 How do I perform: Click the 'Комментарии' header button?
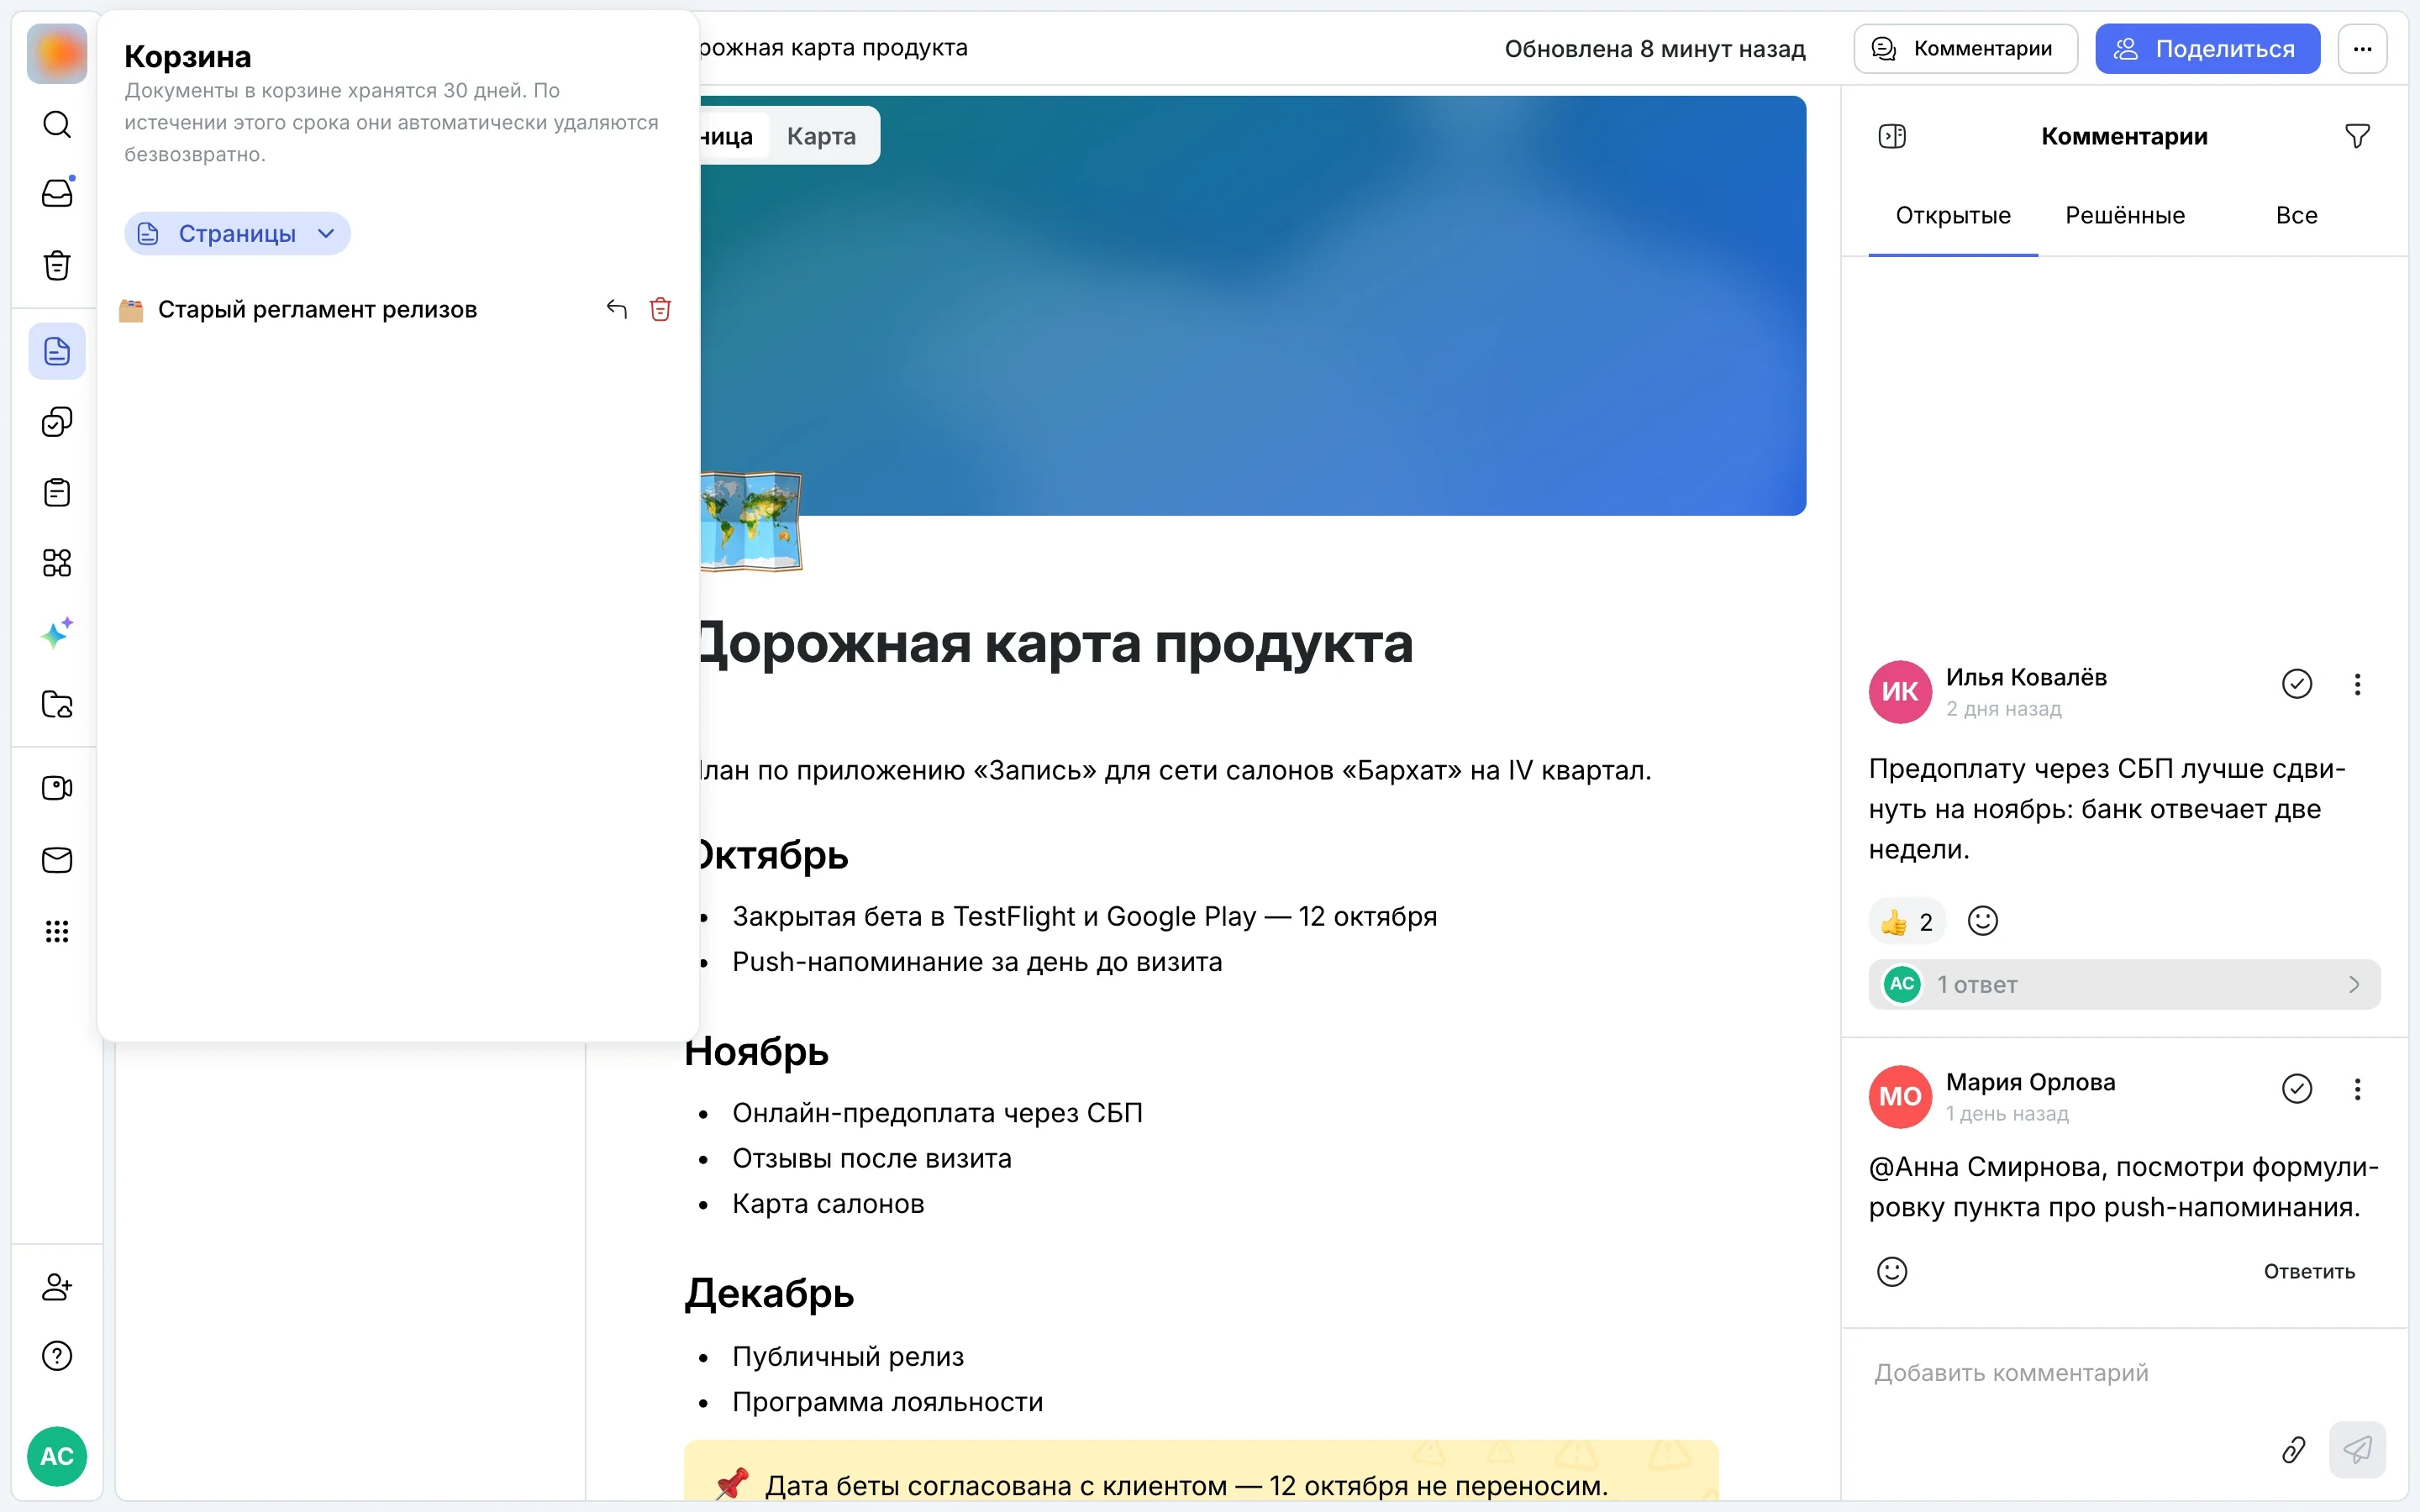pyautogui.click(x=1965, y=49)
